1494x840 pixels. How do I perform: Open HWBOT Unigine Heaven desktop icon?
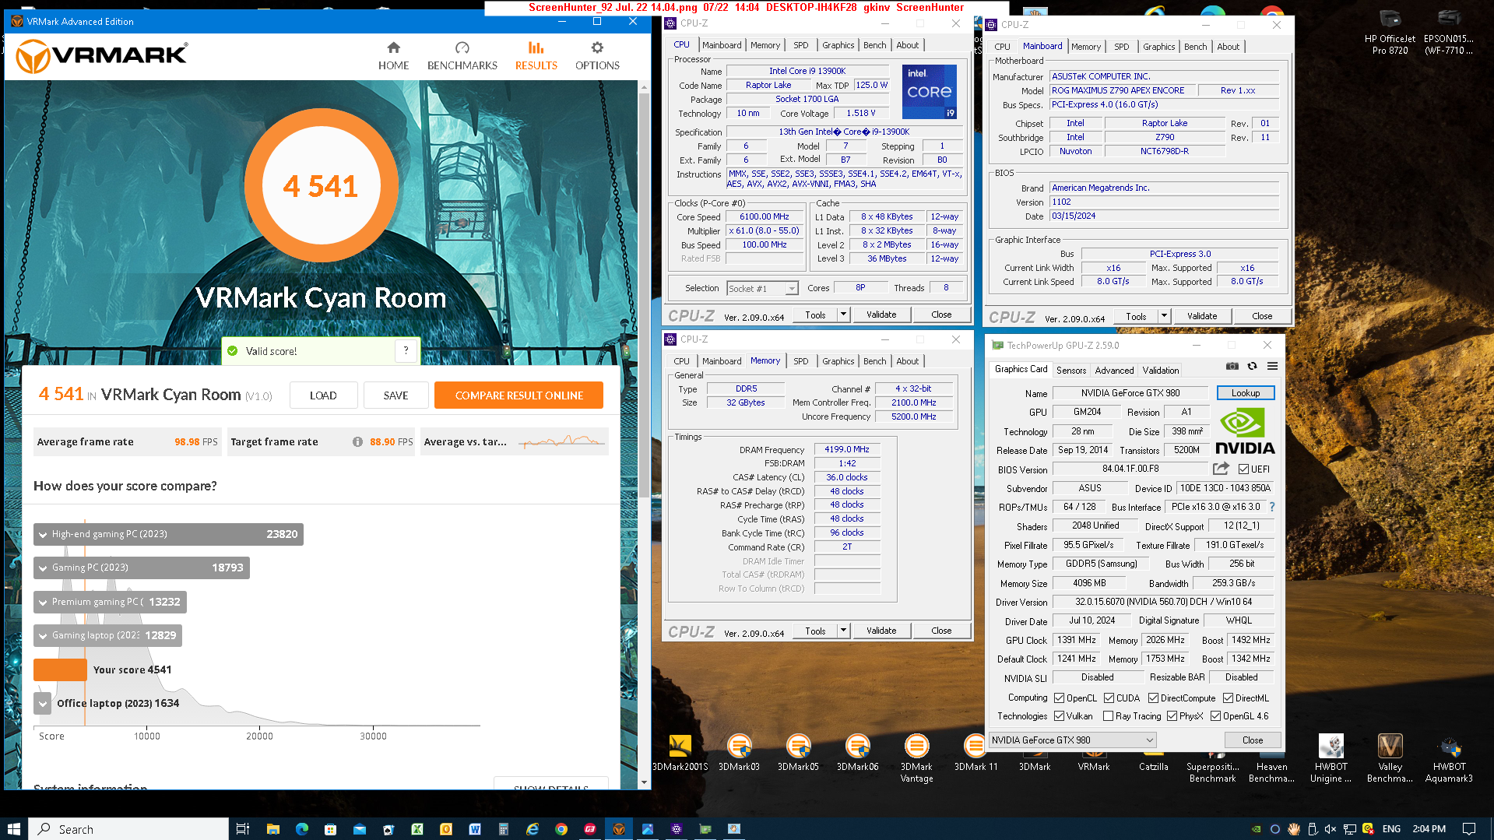click(1331, 758)
